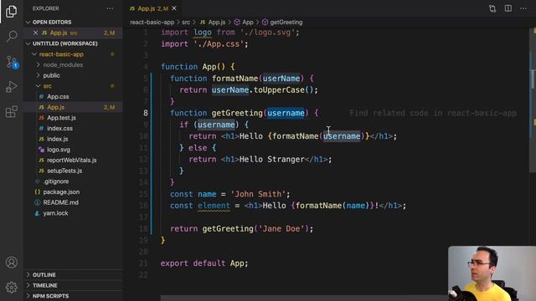Open App.css in the file tree
This screenshot has height=301, width=536.
pos(58,97)
